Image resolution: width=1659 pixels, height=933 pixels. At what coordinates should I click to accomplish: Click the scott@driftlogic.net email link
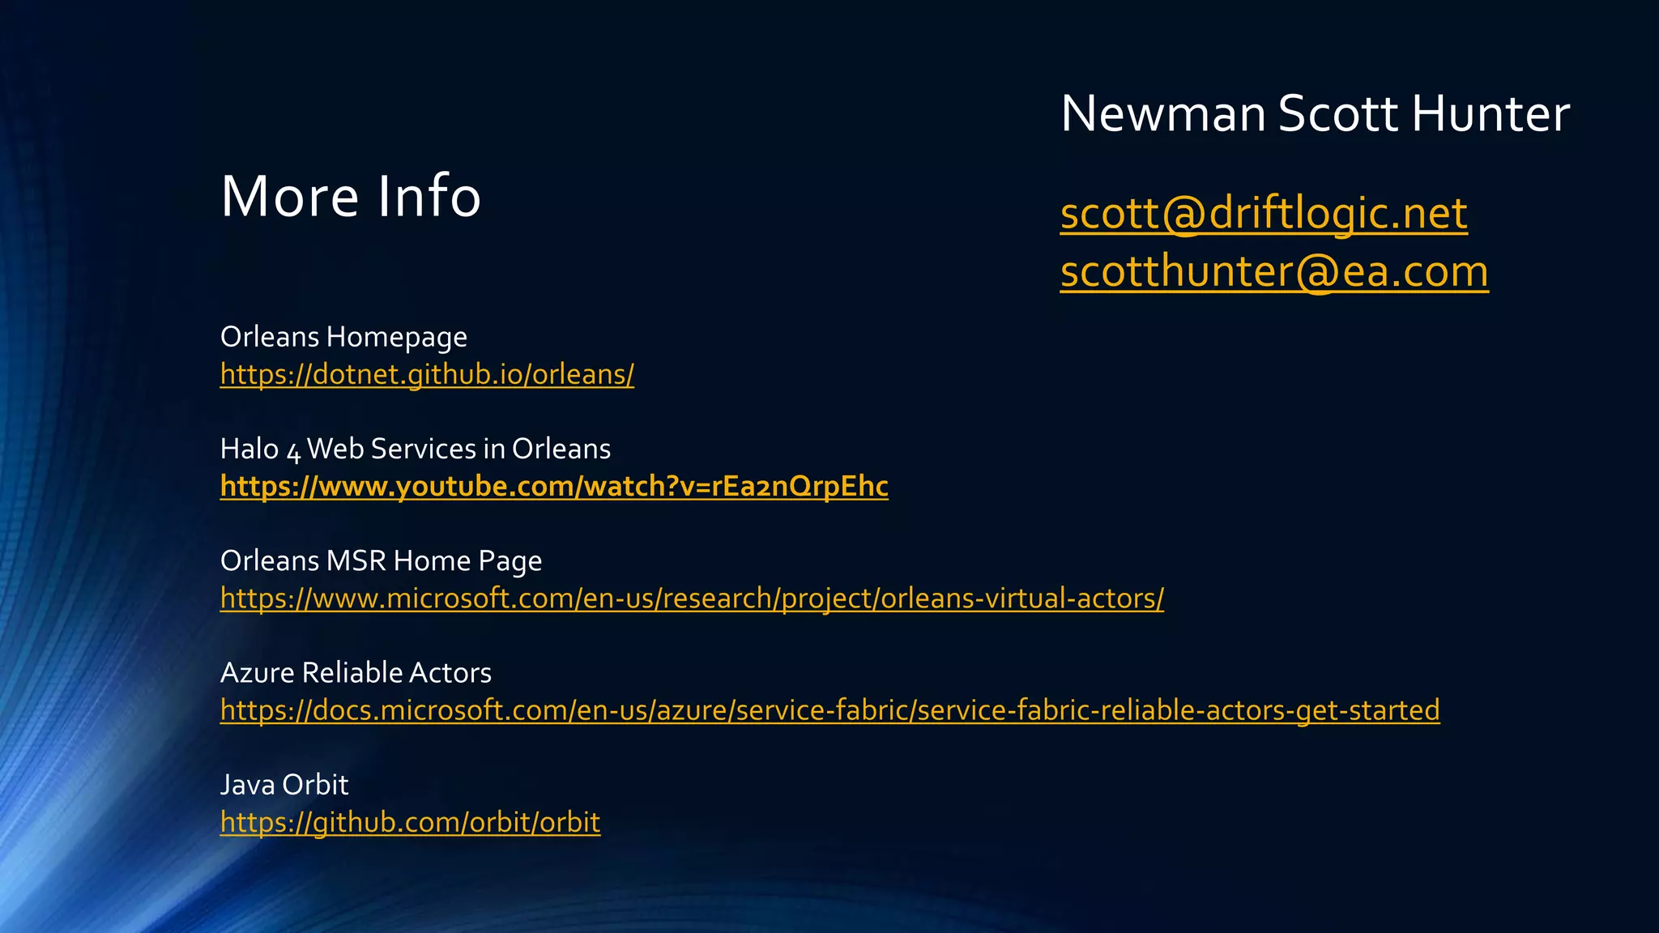pyautogui.click(x=1264, y=214)
